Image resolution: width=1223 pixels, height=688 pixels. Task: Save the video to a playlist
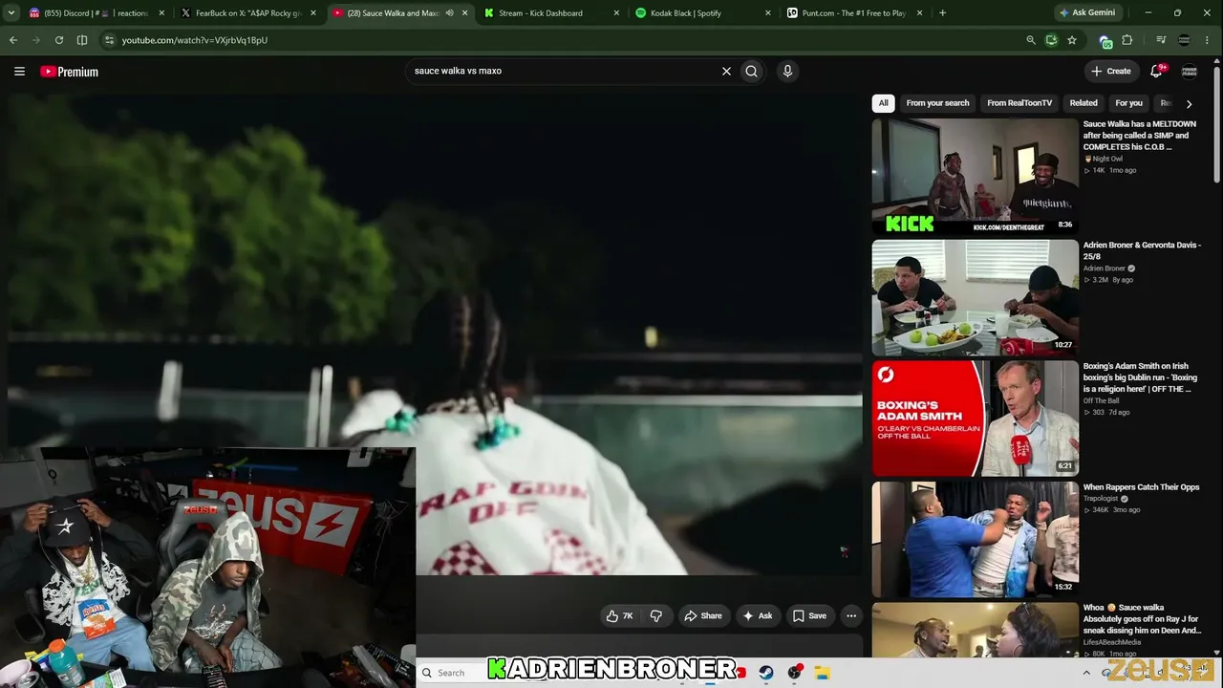809,616
